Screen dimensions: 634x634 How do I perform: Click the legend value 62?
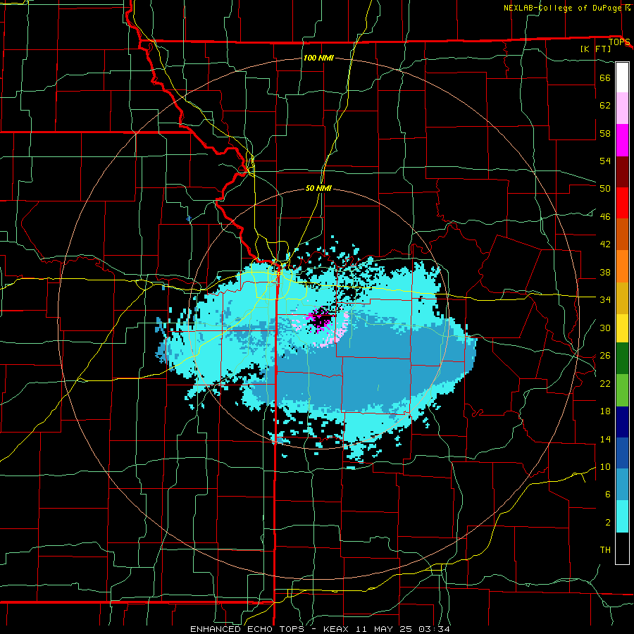605,105
